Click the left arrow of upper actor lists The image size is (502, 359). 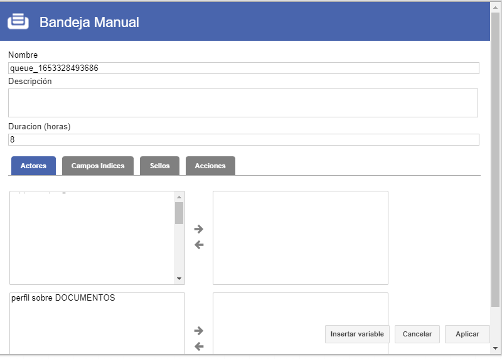coord(199,245)
